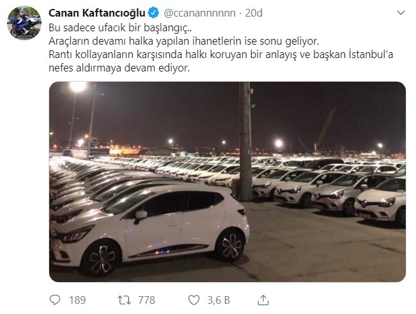Retweet using the retweet arrows icon
The height and width of the screenshot is (314, 416).
pos(124,300)
